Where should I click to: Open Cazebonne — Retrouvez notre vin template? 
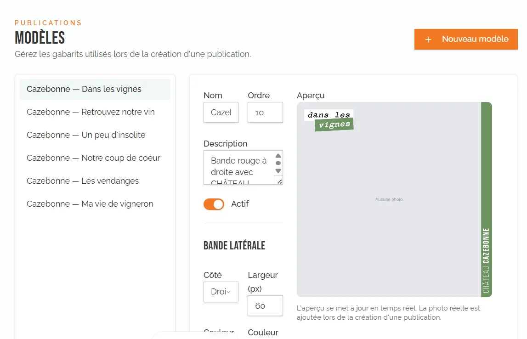tap(95, 112)
